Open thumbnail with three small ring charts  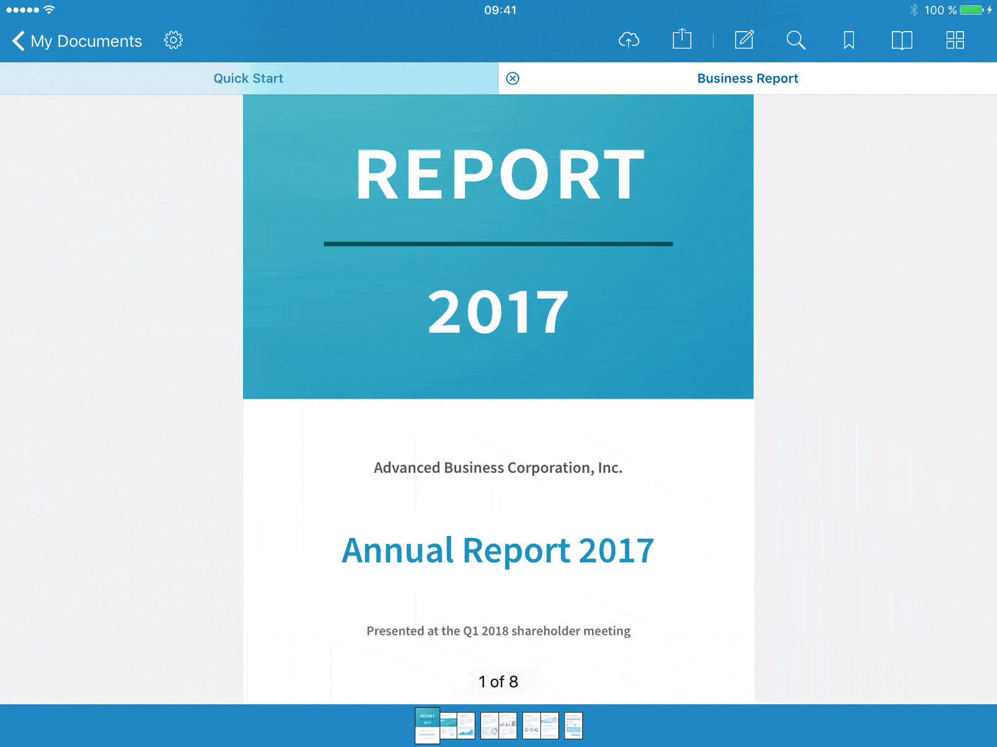coord(532,726)
